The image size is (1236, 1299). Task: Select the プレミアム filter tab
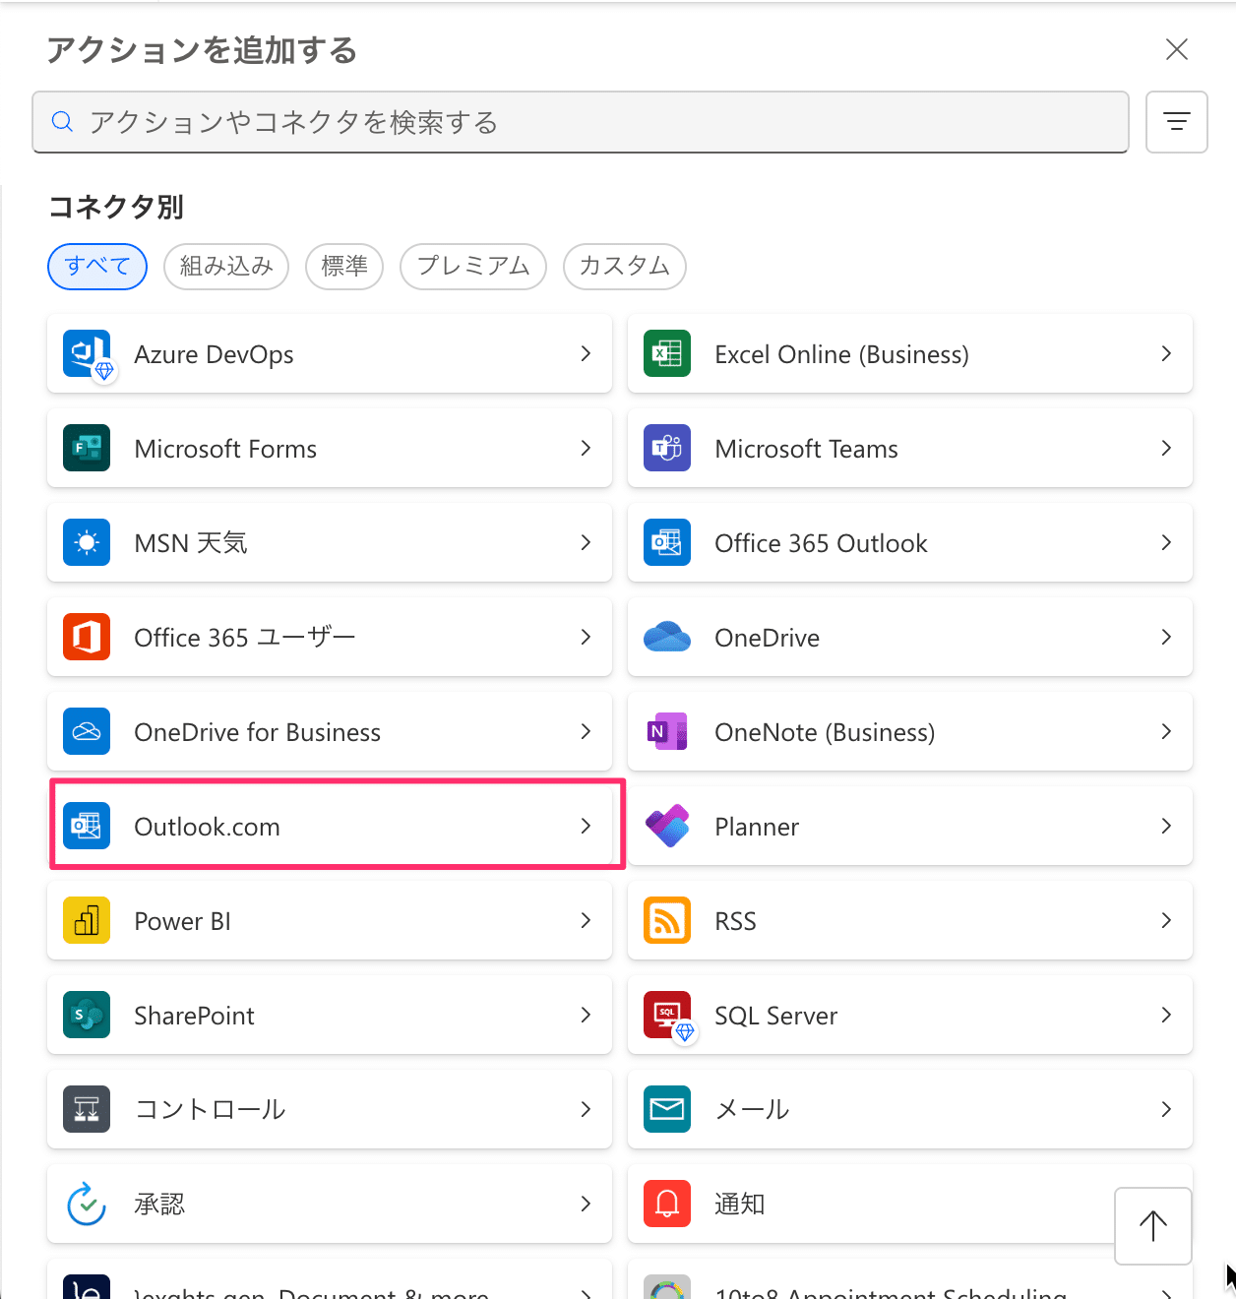pyautogui.click(x=473, y=267)
